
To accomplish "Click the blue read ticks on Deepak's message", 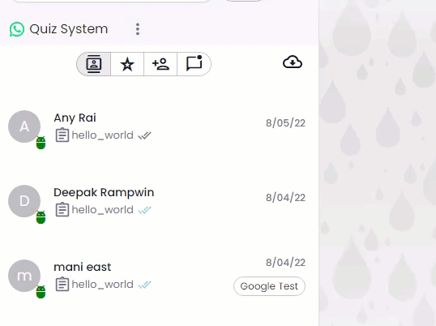I will (144, 210).
